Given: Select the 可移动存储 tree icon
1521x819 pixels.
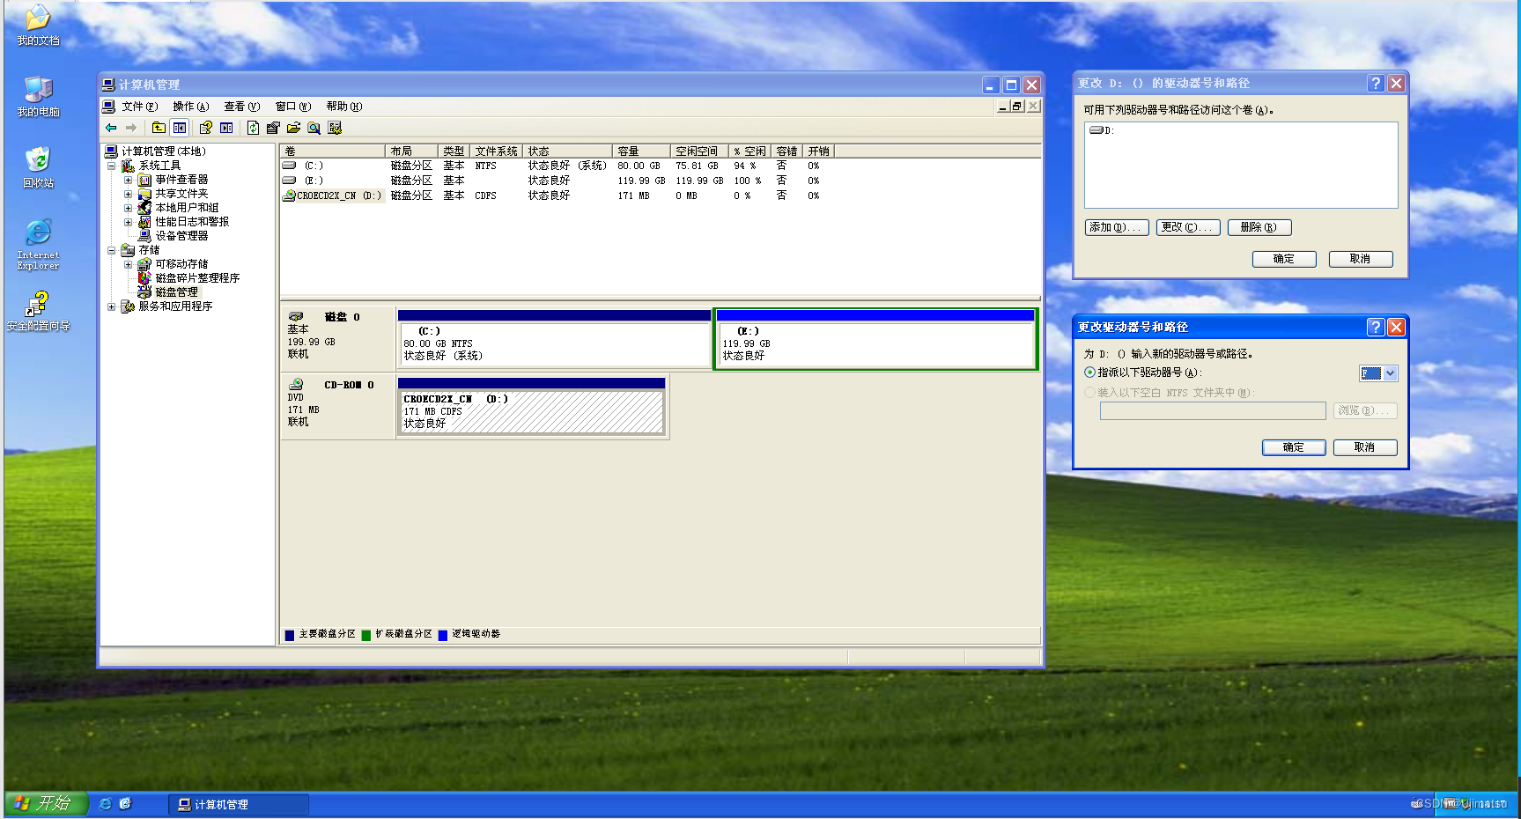Looking at the screenshot, I should point(144,264).
